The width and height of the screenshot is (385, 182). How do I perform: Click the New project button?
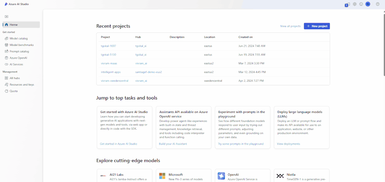pos(317,26)
